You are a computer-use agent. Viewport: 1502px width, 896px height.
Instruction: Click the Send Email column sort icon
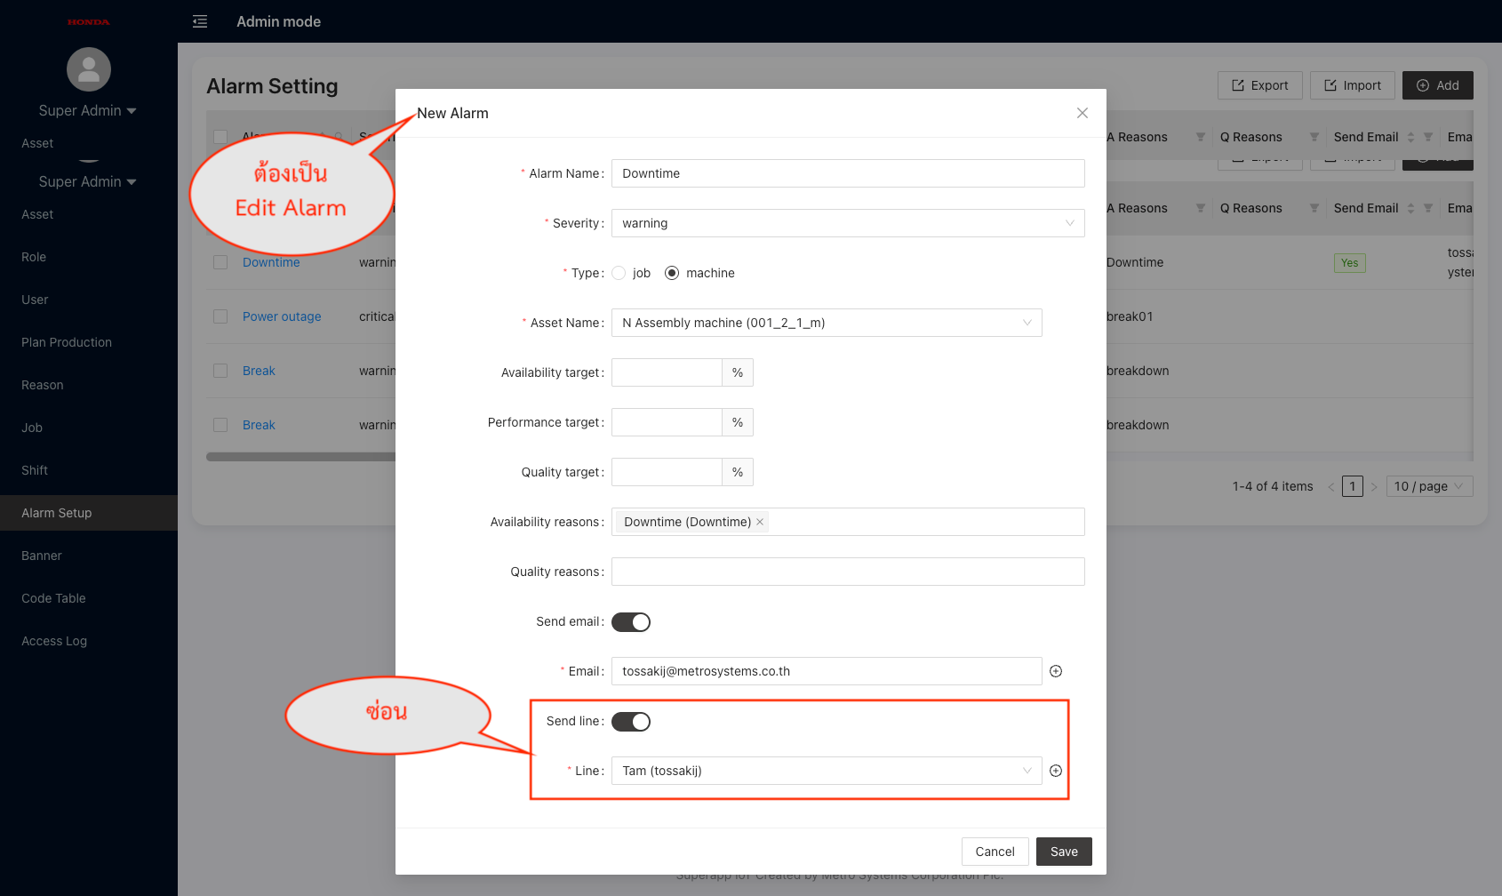[1410, 137]
